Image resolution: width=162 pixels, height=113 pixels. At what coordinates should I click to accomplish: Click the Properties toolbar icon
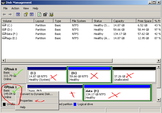pos(45,14)
